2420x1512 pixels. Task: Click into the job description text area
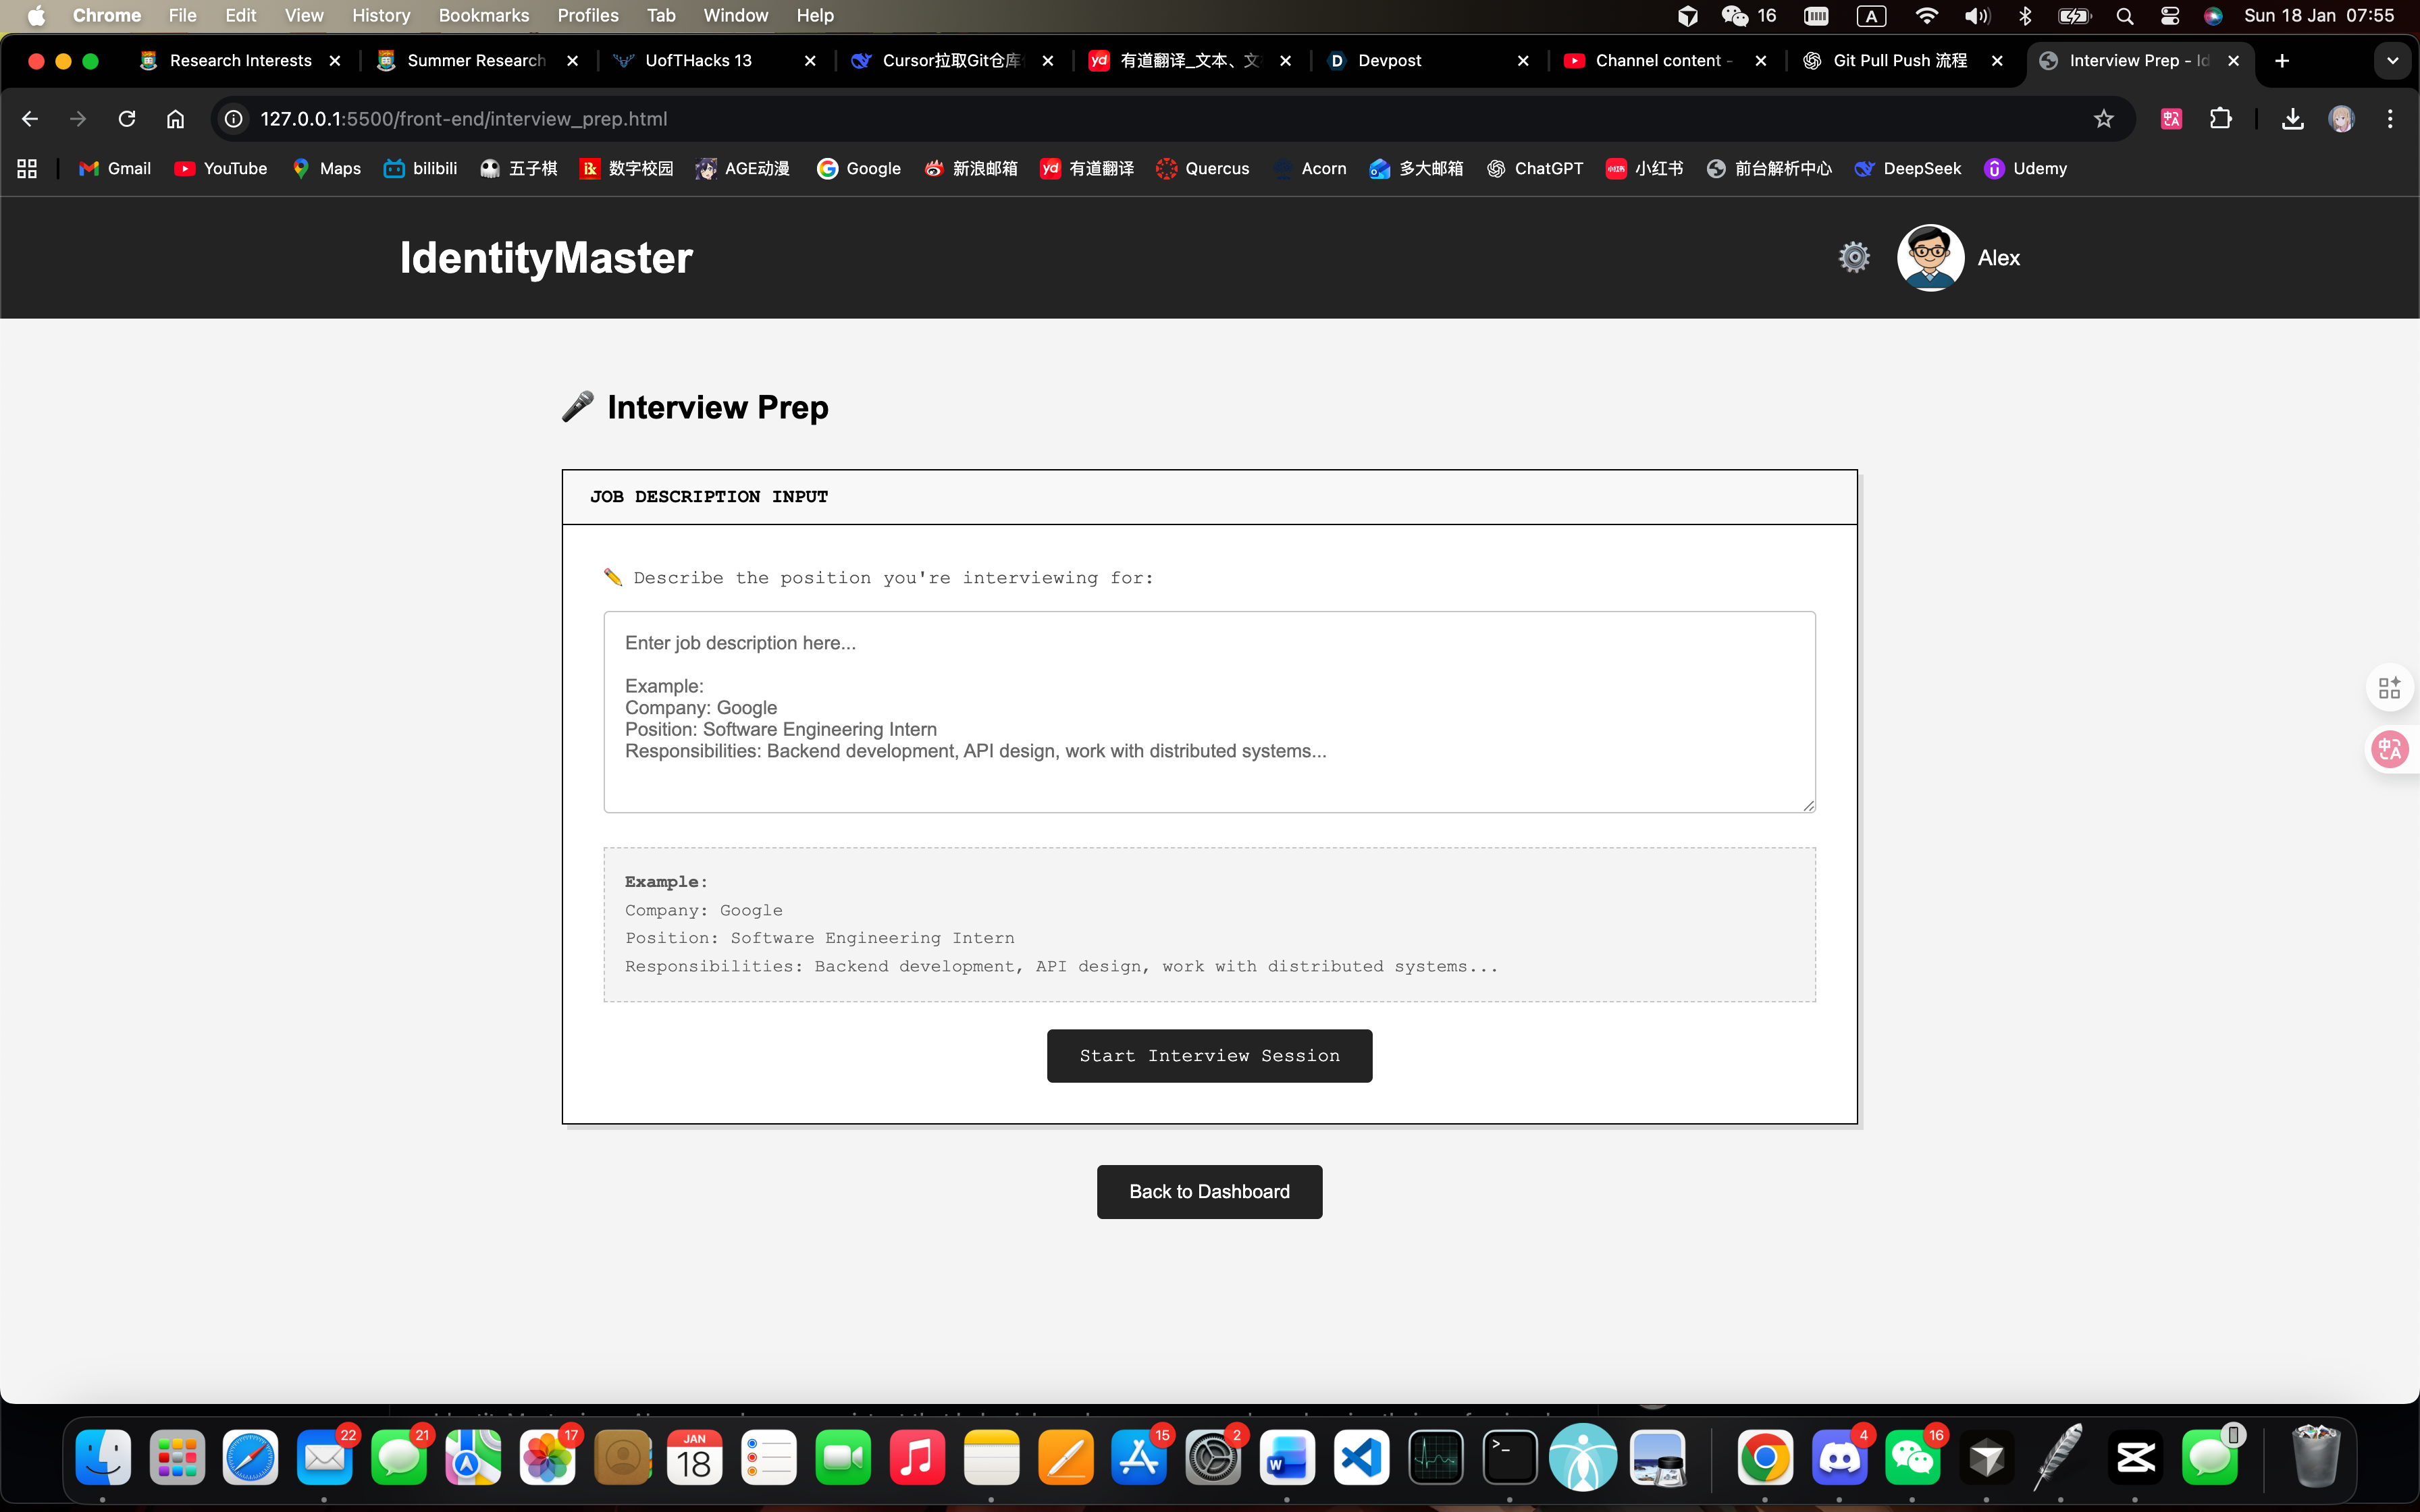coord(1209,711)
